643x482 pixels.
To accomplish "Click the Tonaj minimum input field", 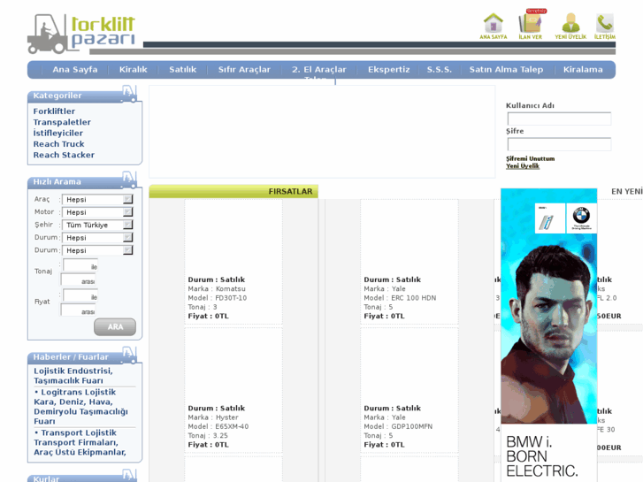I will (80, 266).
